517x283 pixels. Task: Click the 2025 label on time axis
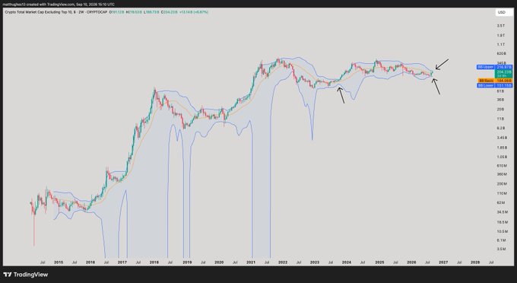pos(379,262)
